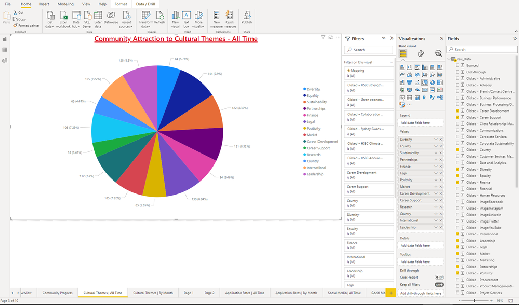Viewport: 519px width, 305px height.
Task: Click the New visual ribbon icon
Action: (176, 20)
